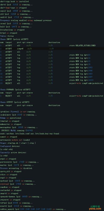Select the 'crond' running status line
The image size is (104, 211).
16,23
